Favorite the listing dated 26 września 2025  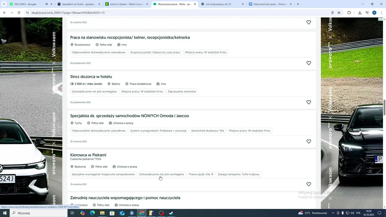coord(309,22)
